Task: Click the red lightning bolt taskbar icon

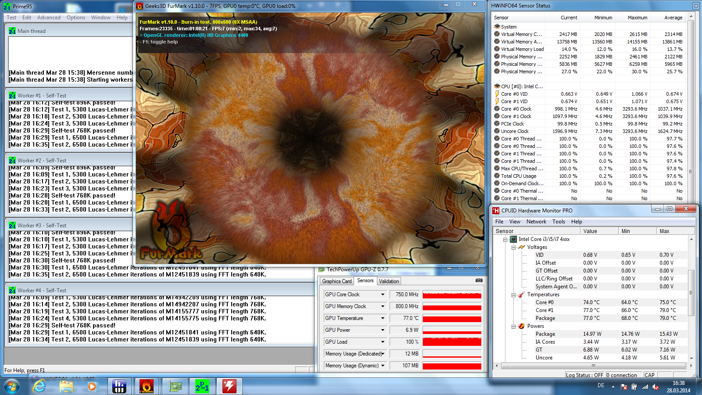Action: pos(229,386)
